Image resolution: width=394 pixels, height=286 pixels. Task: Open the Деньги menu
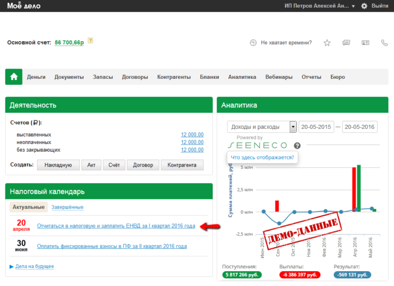(36, 77)
